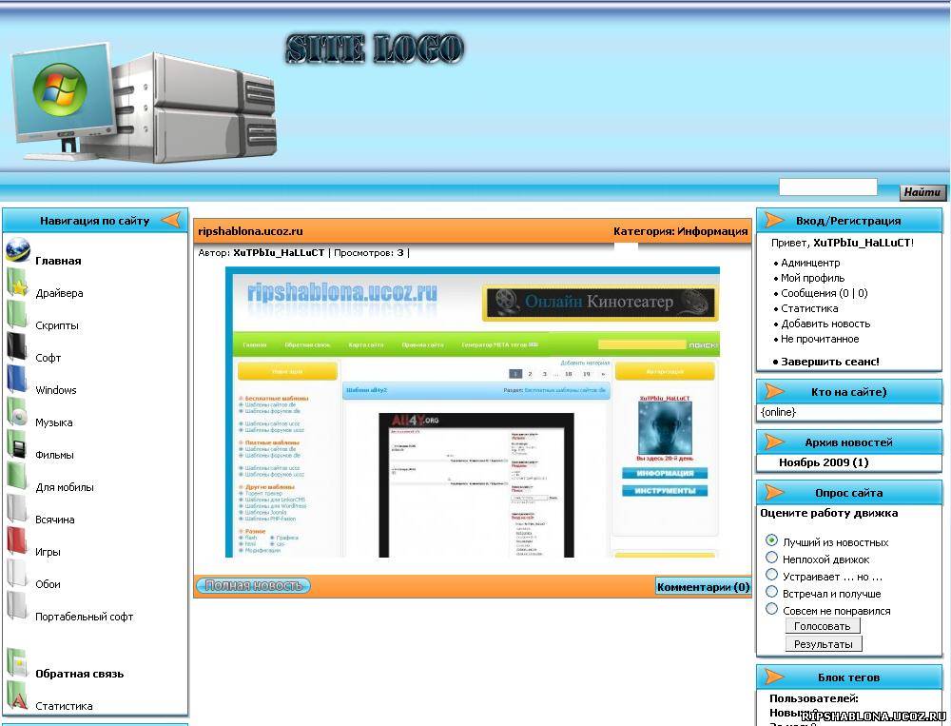
Task: Click the folder icon beside Для мобилы
Action: pyautogui.click(x=17, y=477)
